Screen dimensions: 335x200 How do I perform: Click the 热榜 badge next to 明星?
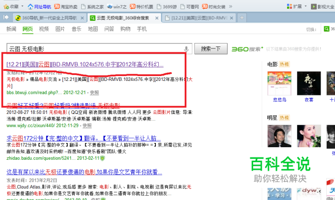point(284,118)
